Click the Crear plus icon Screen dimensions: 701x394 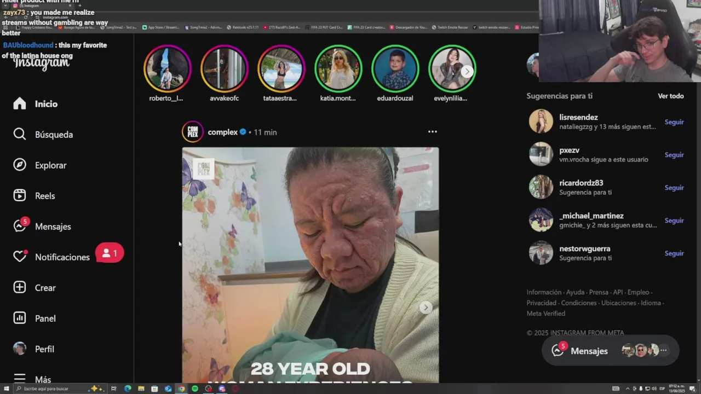(x=20, y=288)
